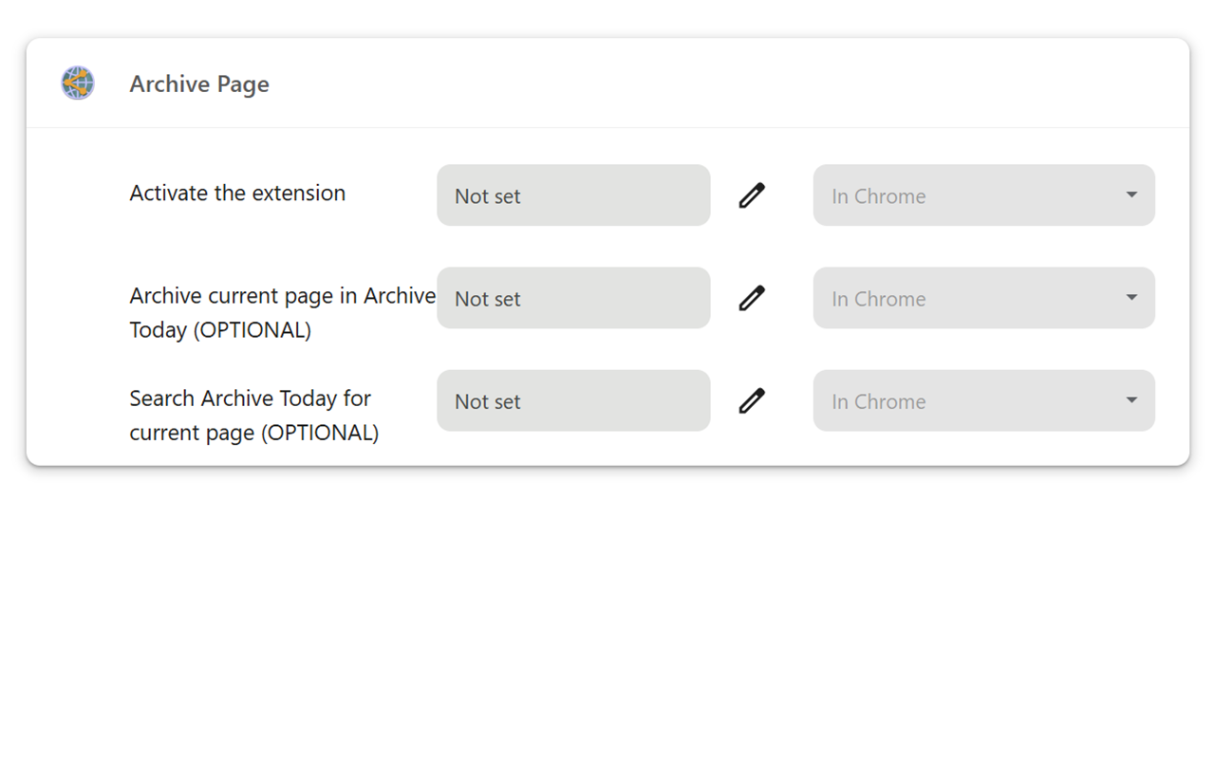Image resolution: width=1215 pixels, height=759 pixels.
Task: Click Not set box for Archive current page
Action: tap(573, 298)
